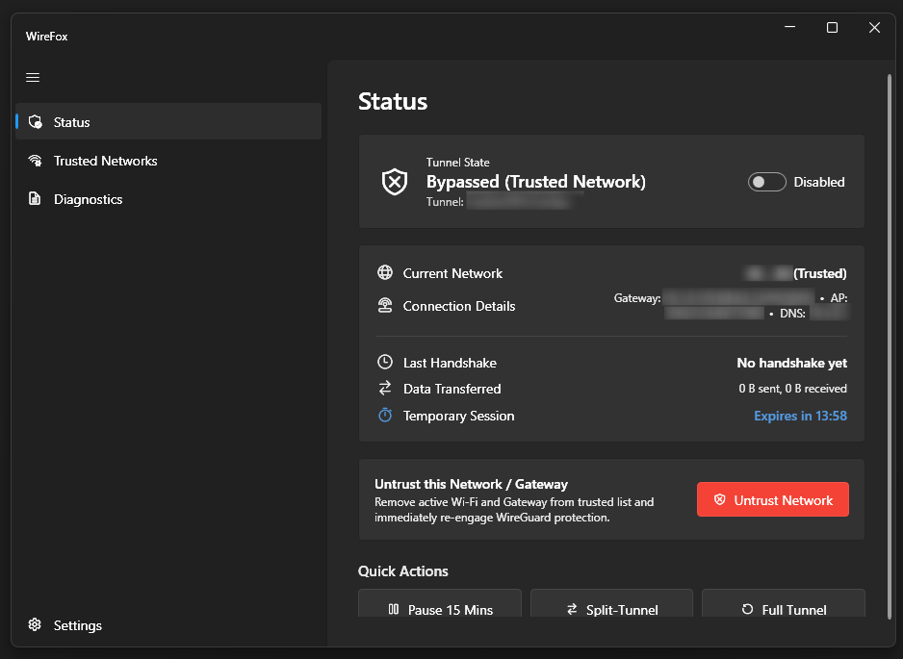Minimize the WireFox window
Viewport: 903px width, 659px height.
(789, 27)
